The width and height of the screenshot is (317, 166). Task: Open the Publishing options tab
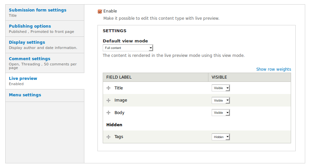pos(30,26)
